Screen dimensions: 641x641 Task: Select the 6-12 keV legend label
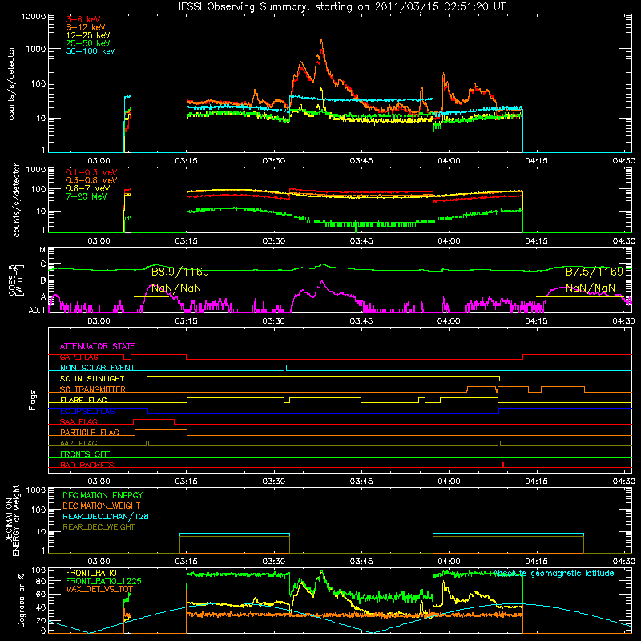point(85,27)
